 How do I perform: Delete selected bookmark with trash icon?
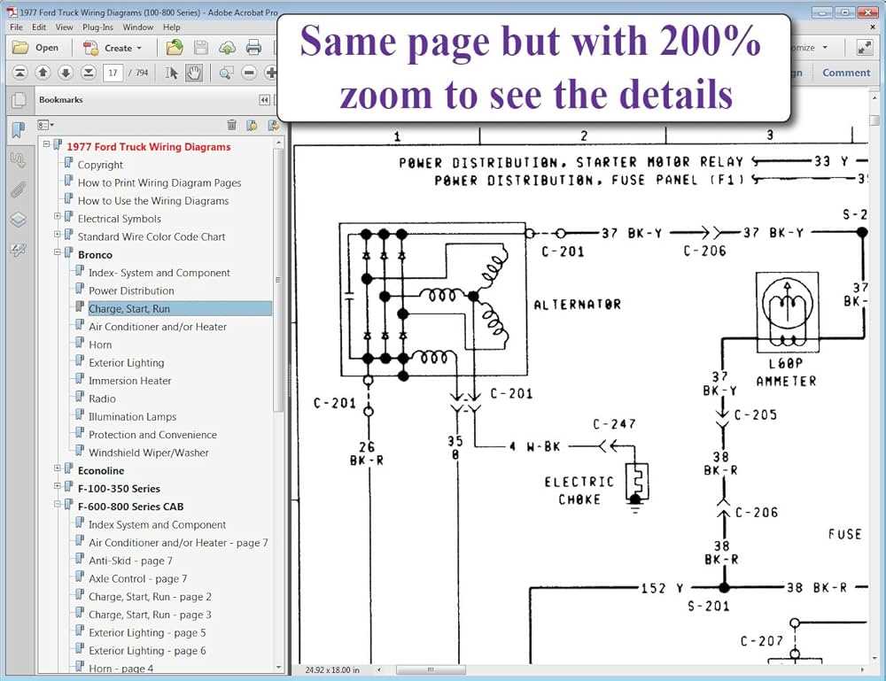231,125
